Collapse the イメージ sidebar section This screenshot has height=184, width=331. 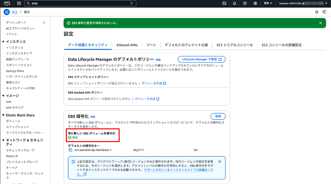3,96
